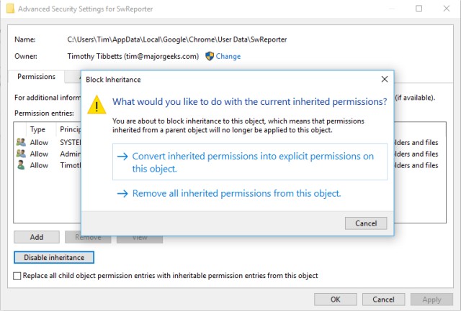Click the shield icon beside Change
Viewport: 461px width, 311px height.
pos(210,56)
